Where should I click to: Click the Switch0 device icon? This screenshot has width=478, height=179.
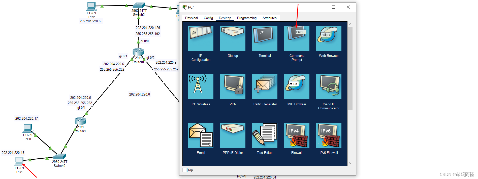59,156
